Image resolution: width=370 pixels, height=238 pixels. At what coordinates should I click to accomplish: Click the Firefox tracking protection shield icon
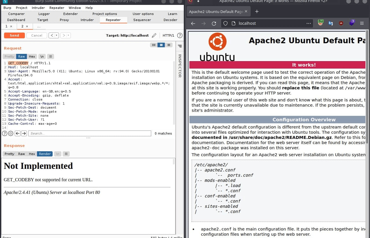point(225,23)
